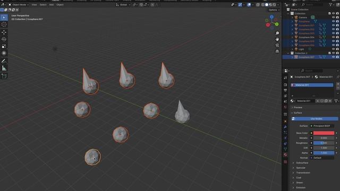
Task: Switch perspective/orthographic with the grid icon
Action: (277, 51)
